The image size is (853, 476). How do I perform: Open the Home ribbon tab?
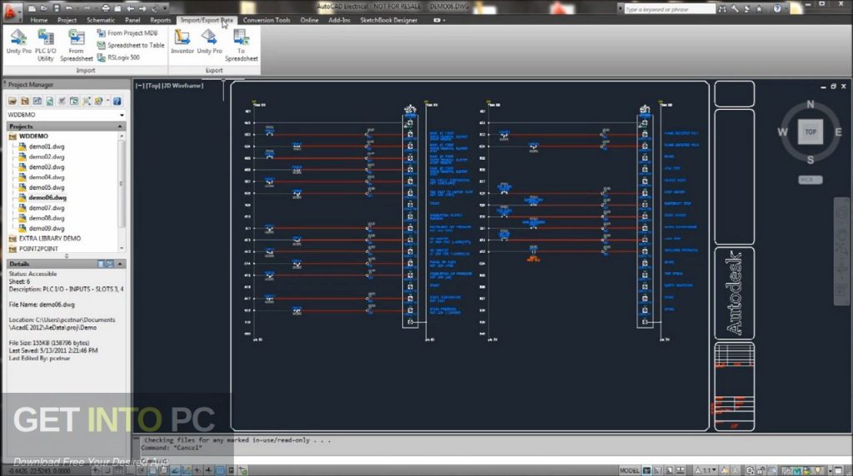(38, 20)
